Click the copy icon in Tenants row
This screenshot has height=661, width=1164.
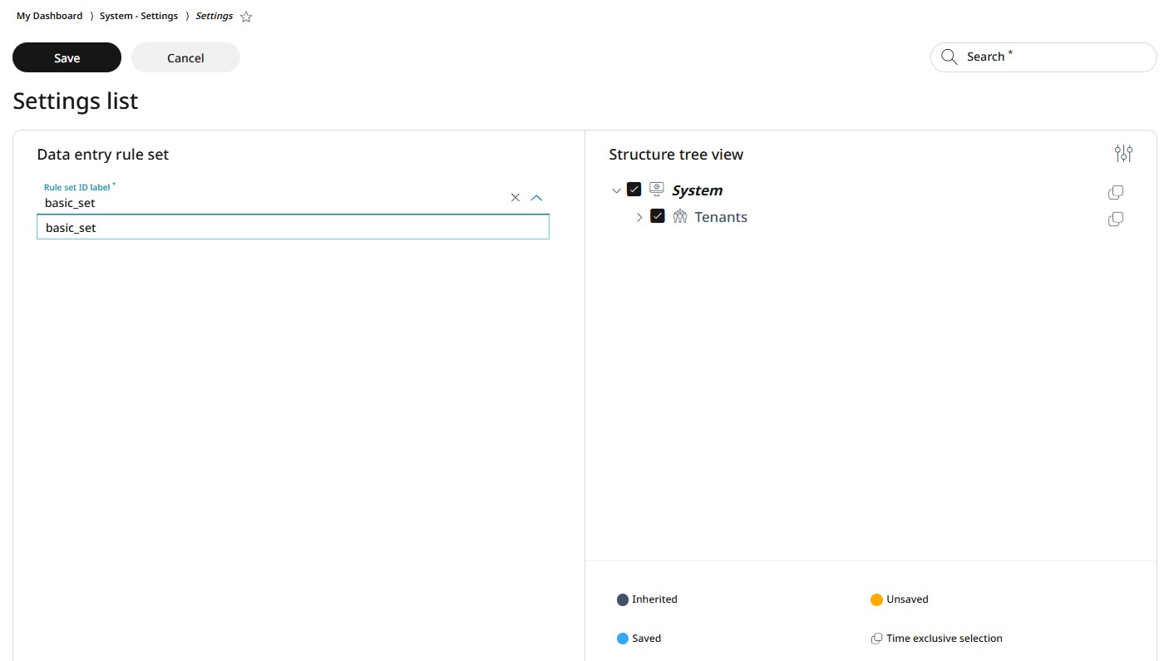coord(1116,219)
